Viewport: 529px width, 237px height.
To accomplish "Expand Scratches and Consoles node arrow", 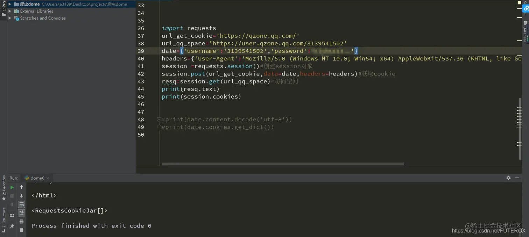I will (x=10, y=18).
